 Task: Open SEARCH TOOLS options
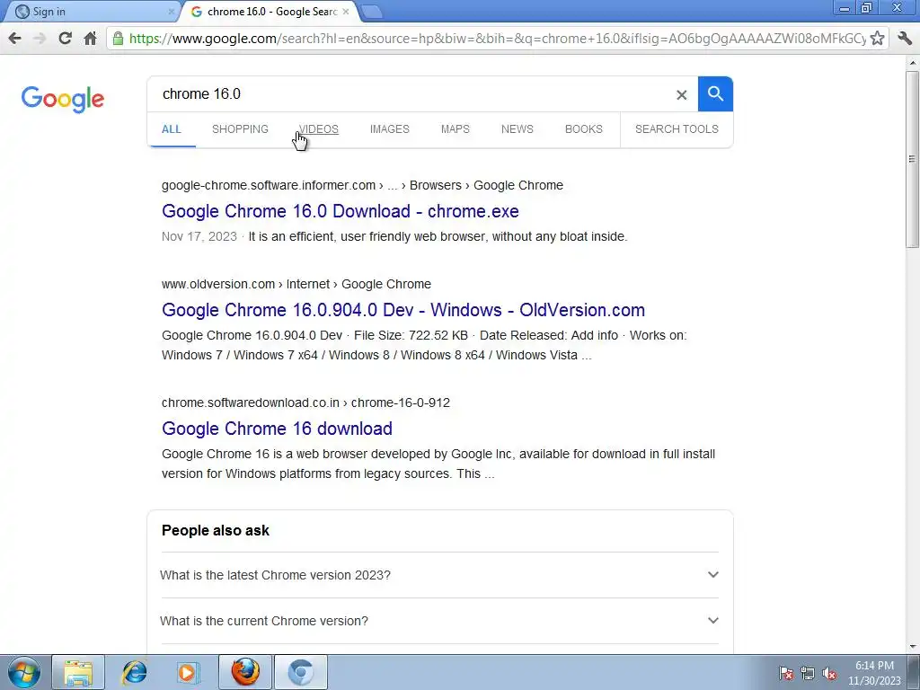[x=677, y=129]
